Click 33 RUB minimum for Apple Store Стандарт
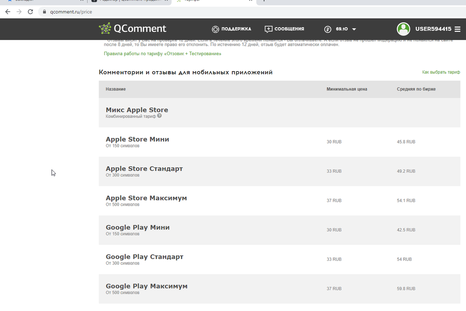This screenshot has height=311, width=466. pos(334,171)
